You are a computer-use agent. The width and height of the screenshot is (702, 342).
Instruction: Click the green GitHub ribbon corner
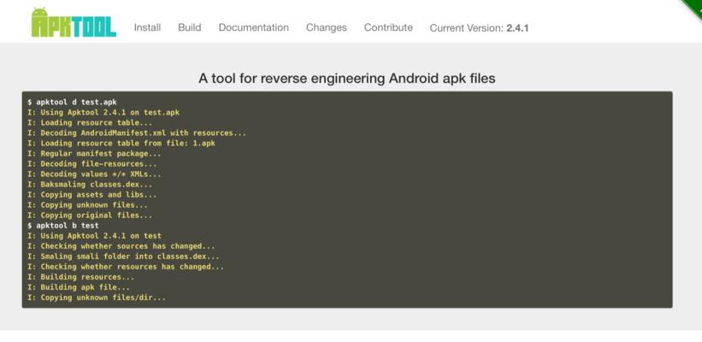tap(693, 7)
